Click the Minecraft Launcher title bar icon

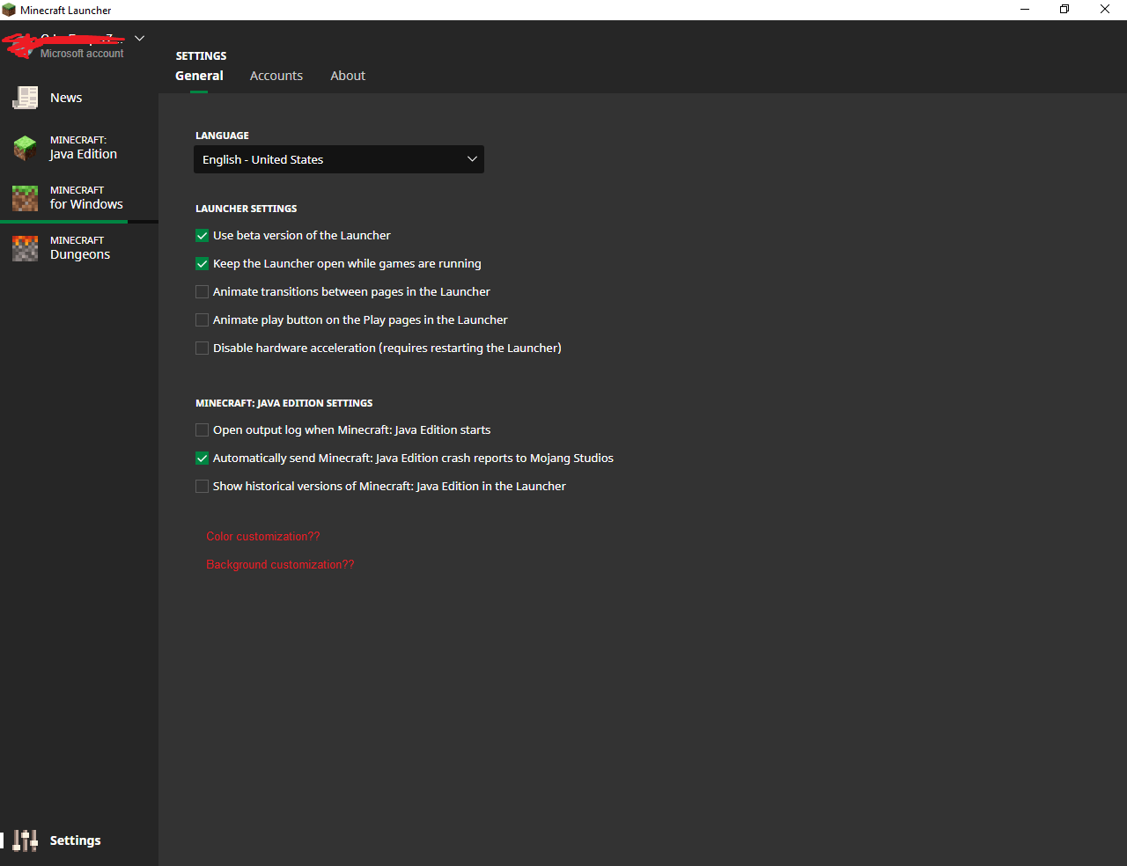tap(9, 10)
